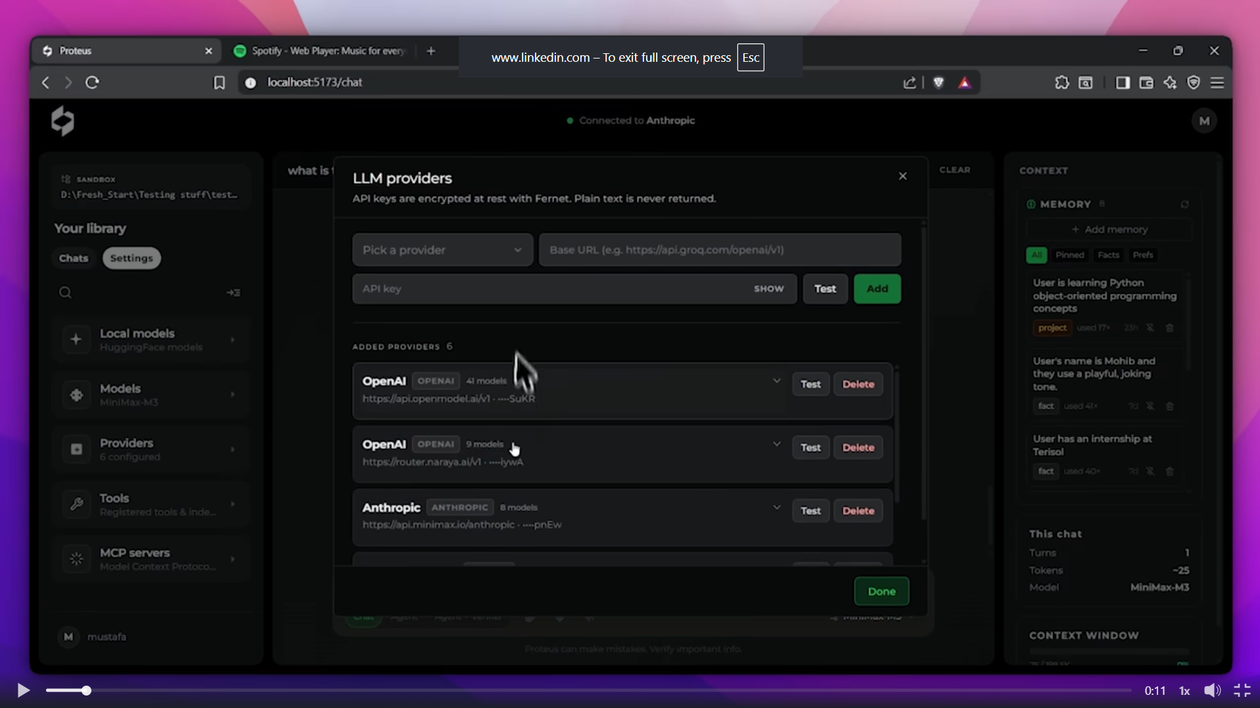Open a new browser tab
The width and height of the screenshot is (1260, 708).
coord(431,51)
